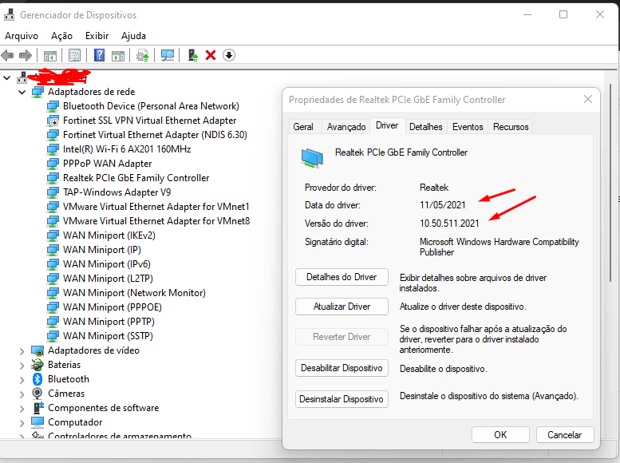Toggle the action pane toolbar icon

click(118, 56)
